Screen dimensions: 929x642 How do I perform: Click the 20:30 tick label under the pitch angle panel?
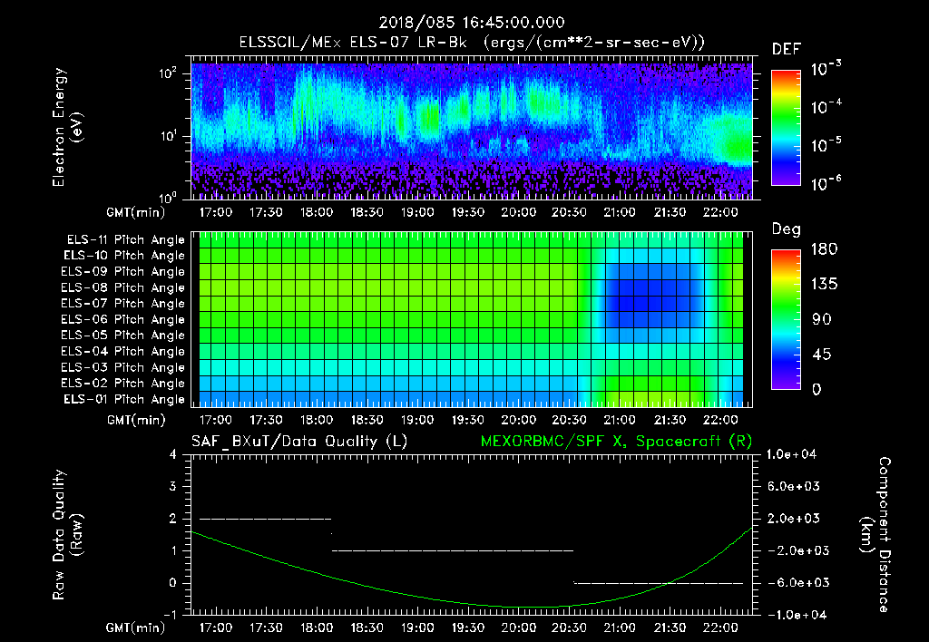[570, 420]
